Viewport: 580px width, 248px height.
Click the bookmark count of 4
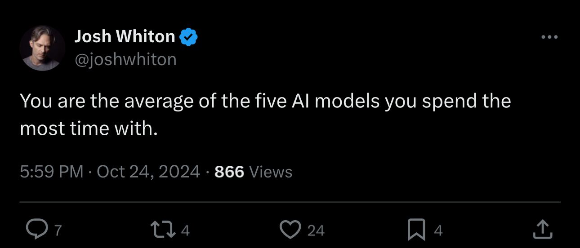[x=438, y=230]
